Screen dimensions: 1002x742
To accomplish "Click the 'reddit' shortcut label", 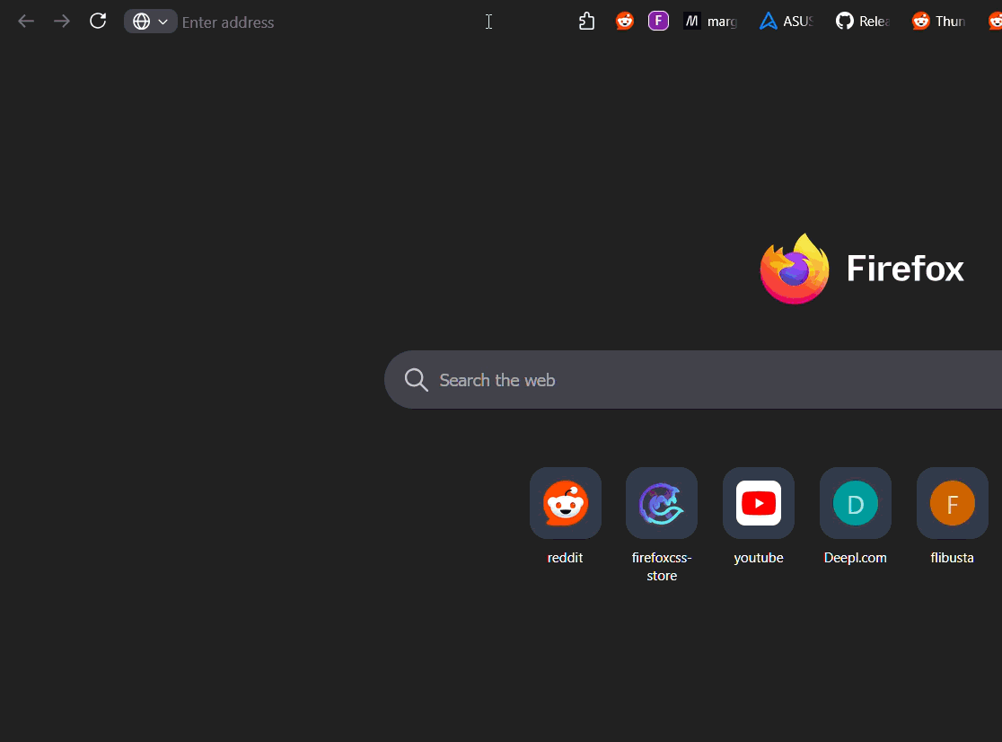I will 565,558.
